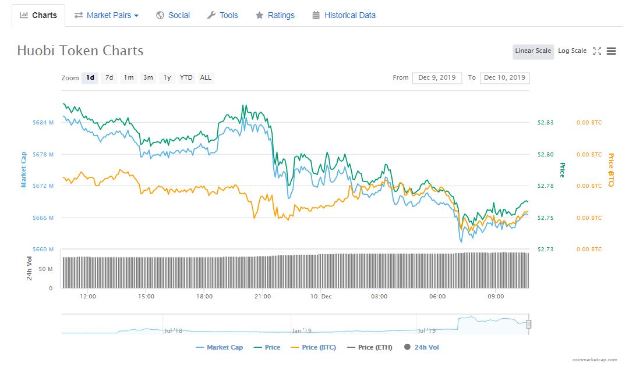Click the Social globe icon
The height and width of the screenshot is (381, 629).
160,15
